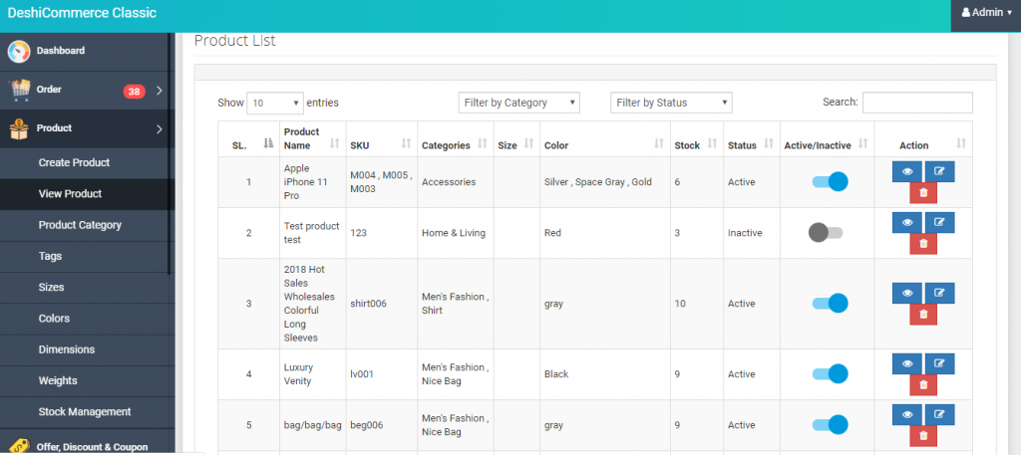1021x455 pixels.
Task: Deactivate the Apple iPhone 11 Pro toggle
Action: coord(830,181)
